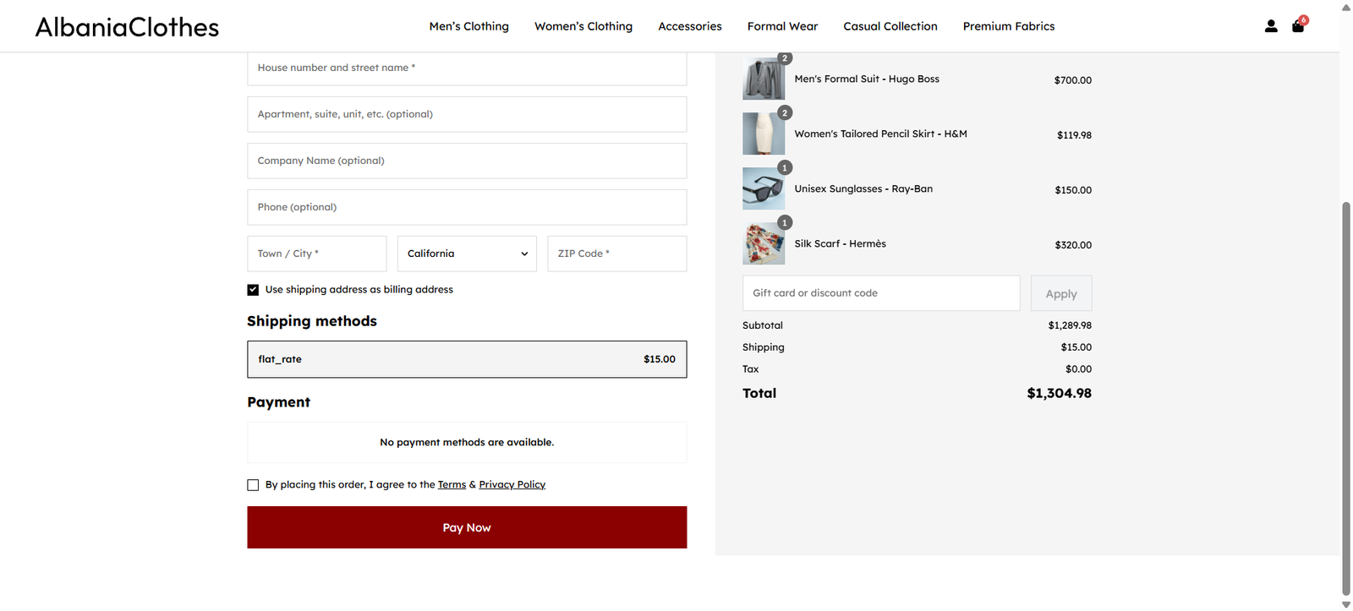Focus the gift card code field
Image resolution: width=1353 pixels, height=611 pixels.
[880, 293]
